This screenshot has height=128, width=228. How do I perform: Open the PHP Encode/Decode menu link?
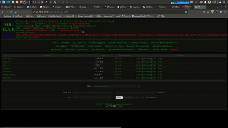click(x=118, y=43)
